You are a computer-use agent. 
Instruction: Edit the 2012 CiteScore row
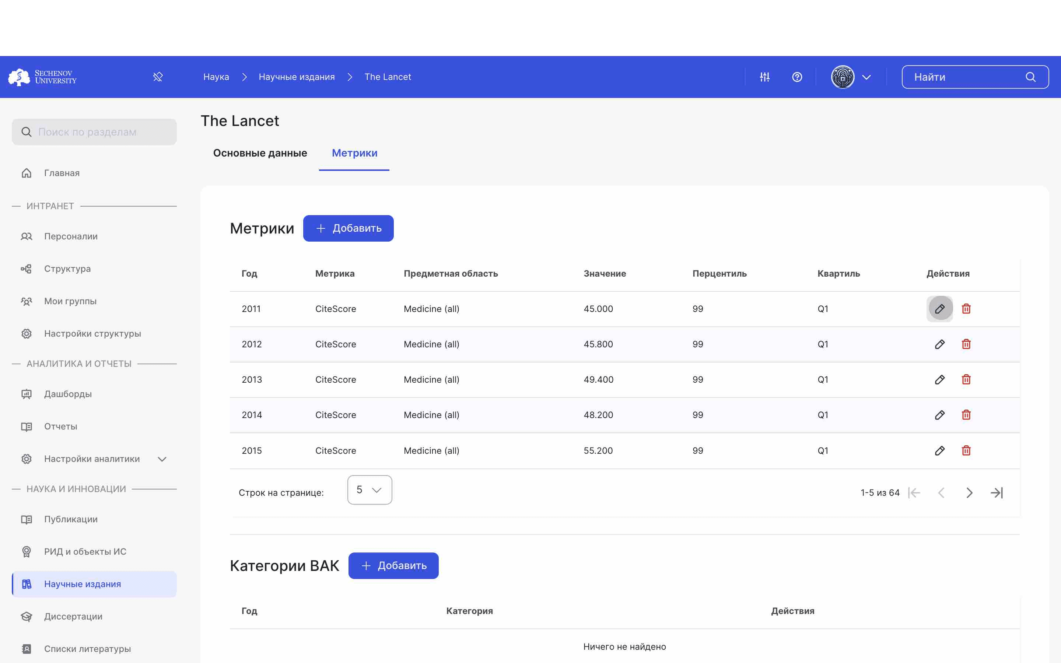click(939, 344)
